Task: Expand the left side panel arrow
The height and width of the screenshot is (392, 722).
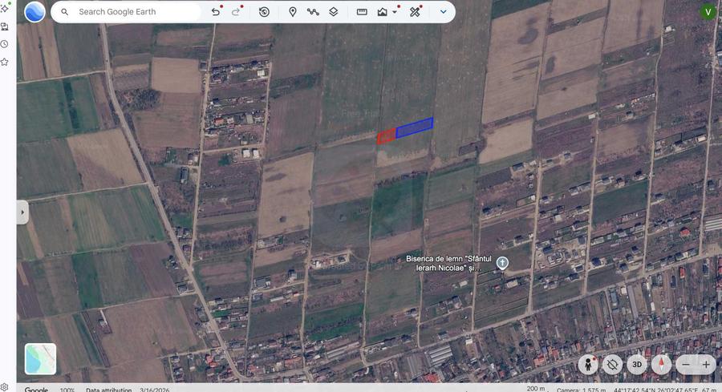Action: point(22,212)
